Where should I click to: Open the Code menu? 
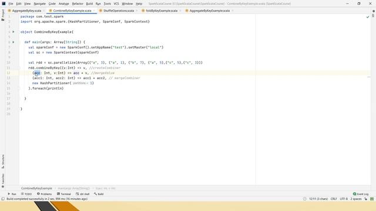[52, 4]
